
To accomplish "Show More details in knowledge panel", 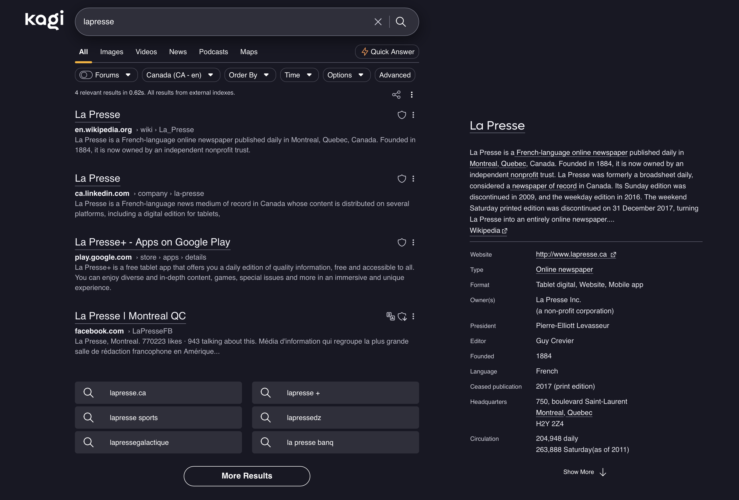I will coord(585,472).
